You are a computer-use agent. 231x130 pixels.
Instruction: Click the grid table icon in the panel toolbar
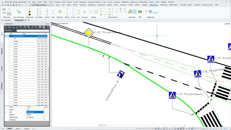pyautogui.click(x=40, y=27)
